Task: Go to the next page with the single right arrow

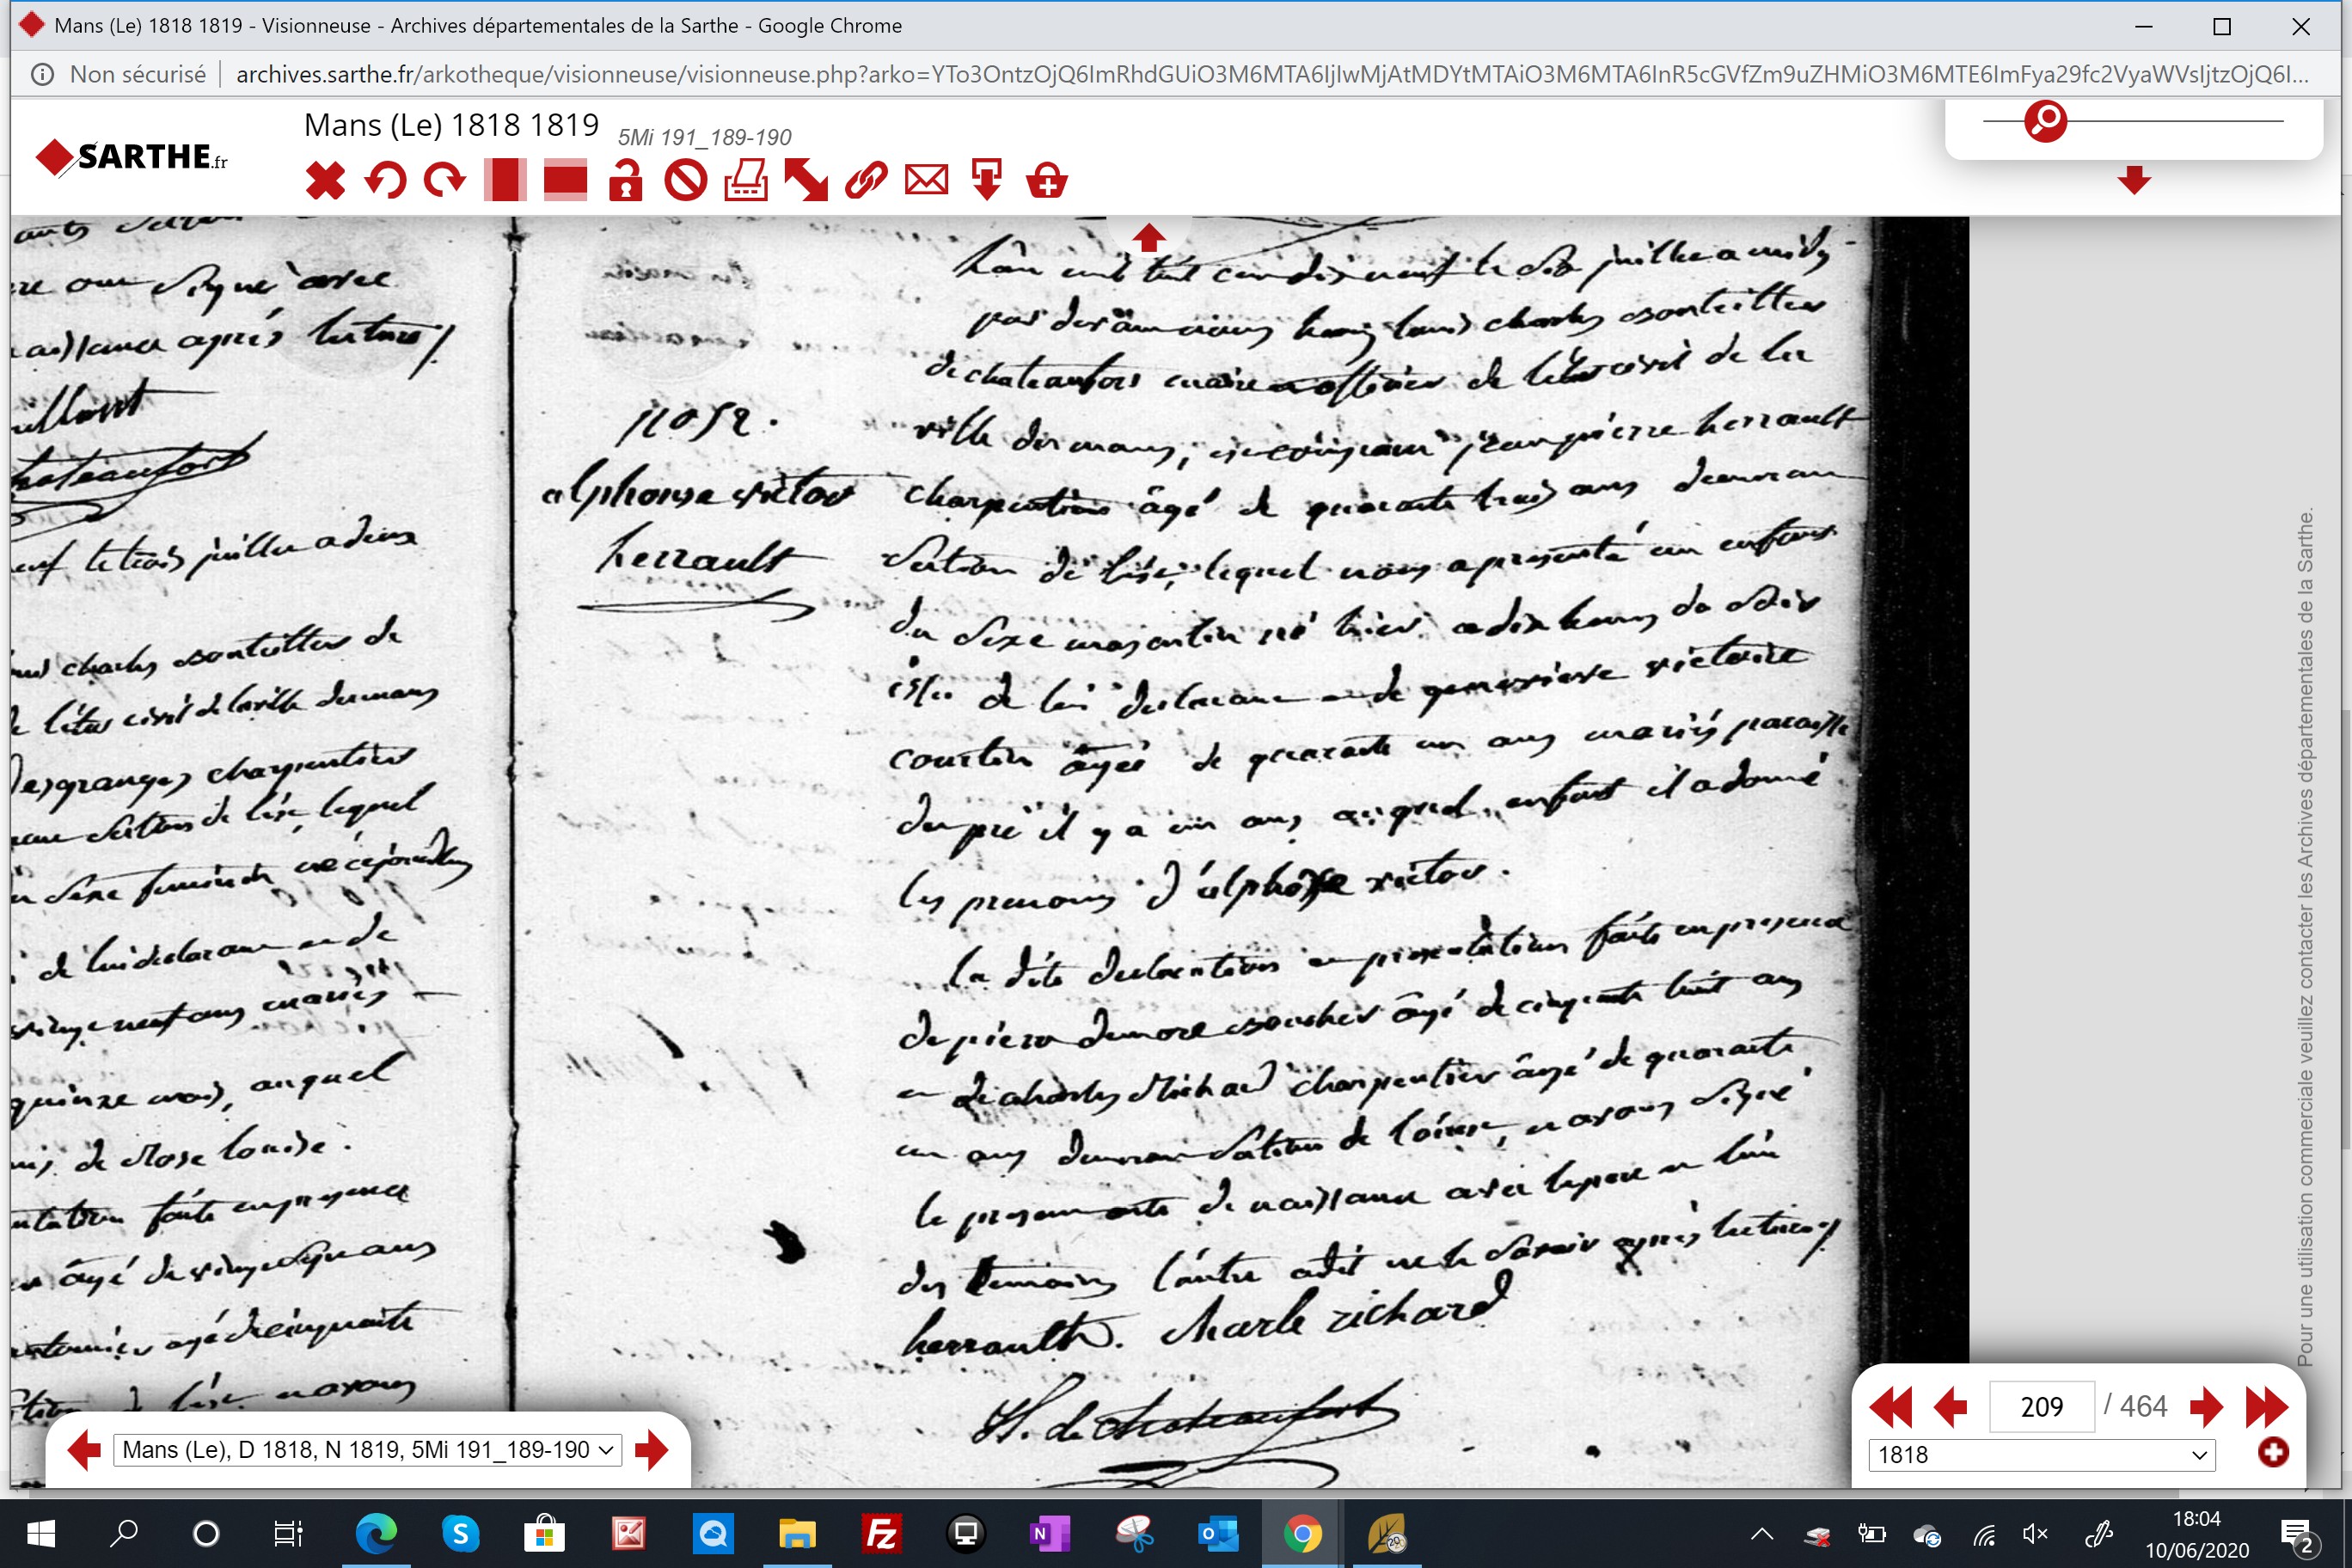Action: (x=2206, y=1407)
